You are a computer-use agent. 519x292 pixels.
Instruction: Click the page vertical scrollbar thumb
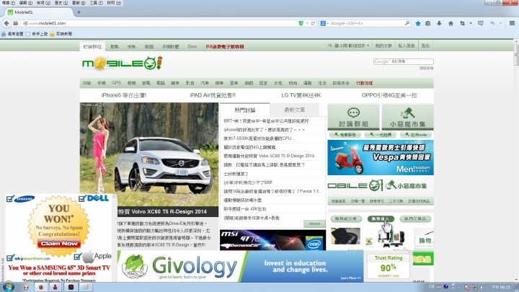click(x=516, y=55)
